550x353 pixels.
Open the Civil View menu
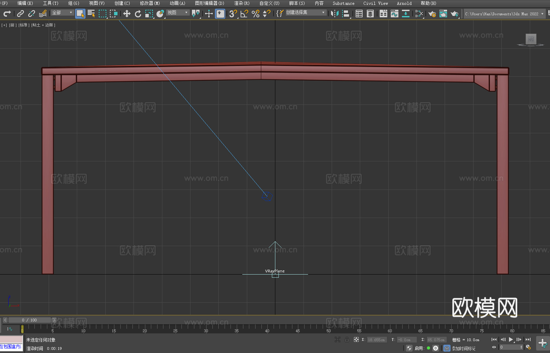pyautogui.click(x=375, y=3)
